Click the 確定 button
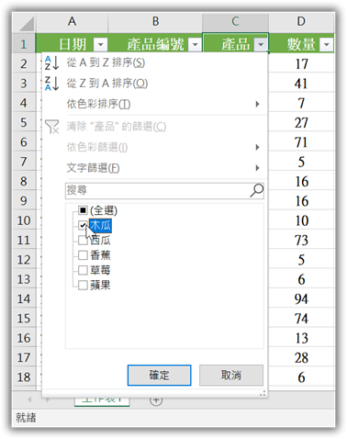Viewport: 347px width, 439px height. pyautogui.click(x=159, y=375)
